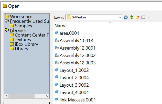The image size is (162, 104).
Task: Open the View Menu icon dropdown
Action: click(145, 17)
